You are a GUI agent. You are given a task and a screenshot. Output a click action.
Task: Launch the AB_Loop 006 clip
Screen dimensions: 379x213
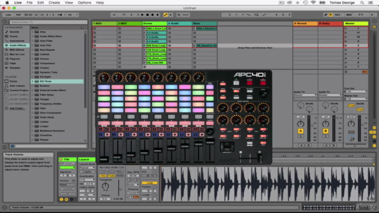click(x=144, y=63)
